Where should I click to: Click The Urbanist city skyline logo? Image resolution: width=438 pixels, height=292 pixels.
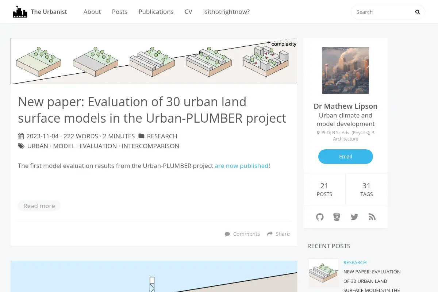[20, 12]
